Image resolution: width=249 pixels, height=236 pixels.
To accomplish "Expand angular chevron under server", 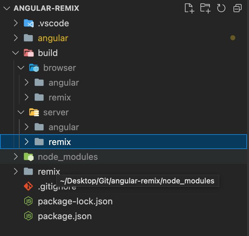I will click(x=27, y=127).
